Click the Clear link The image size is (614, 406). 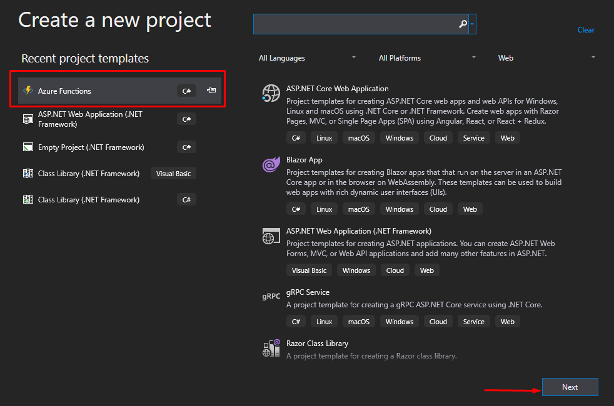point(586,29)
